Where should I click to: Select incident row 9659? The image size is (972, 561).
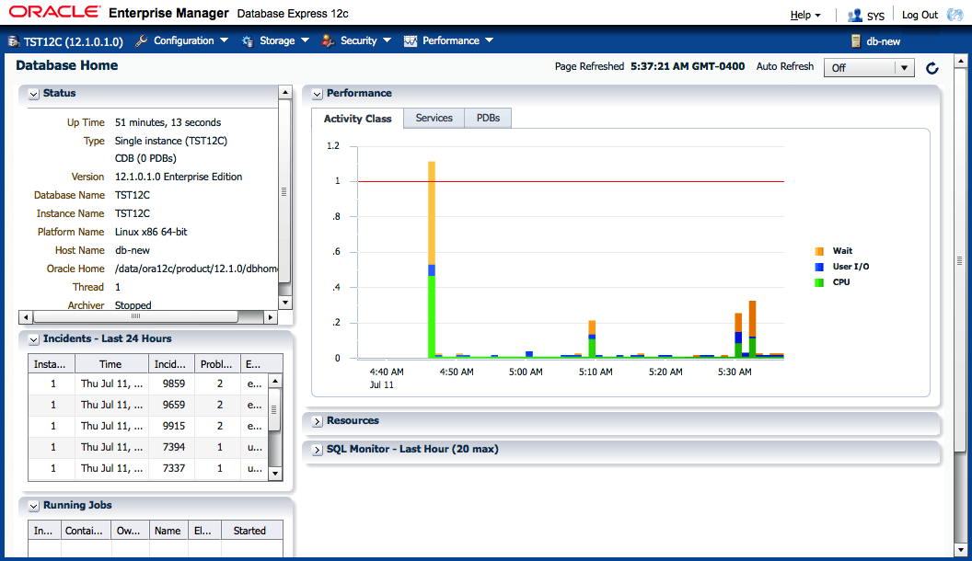(148, 405)
